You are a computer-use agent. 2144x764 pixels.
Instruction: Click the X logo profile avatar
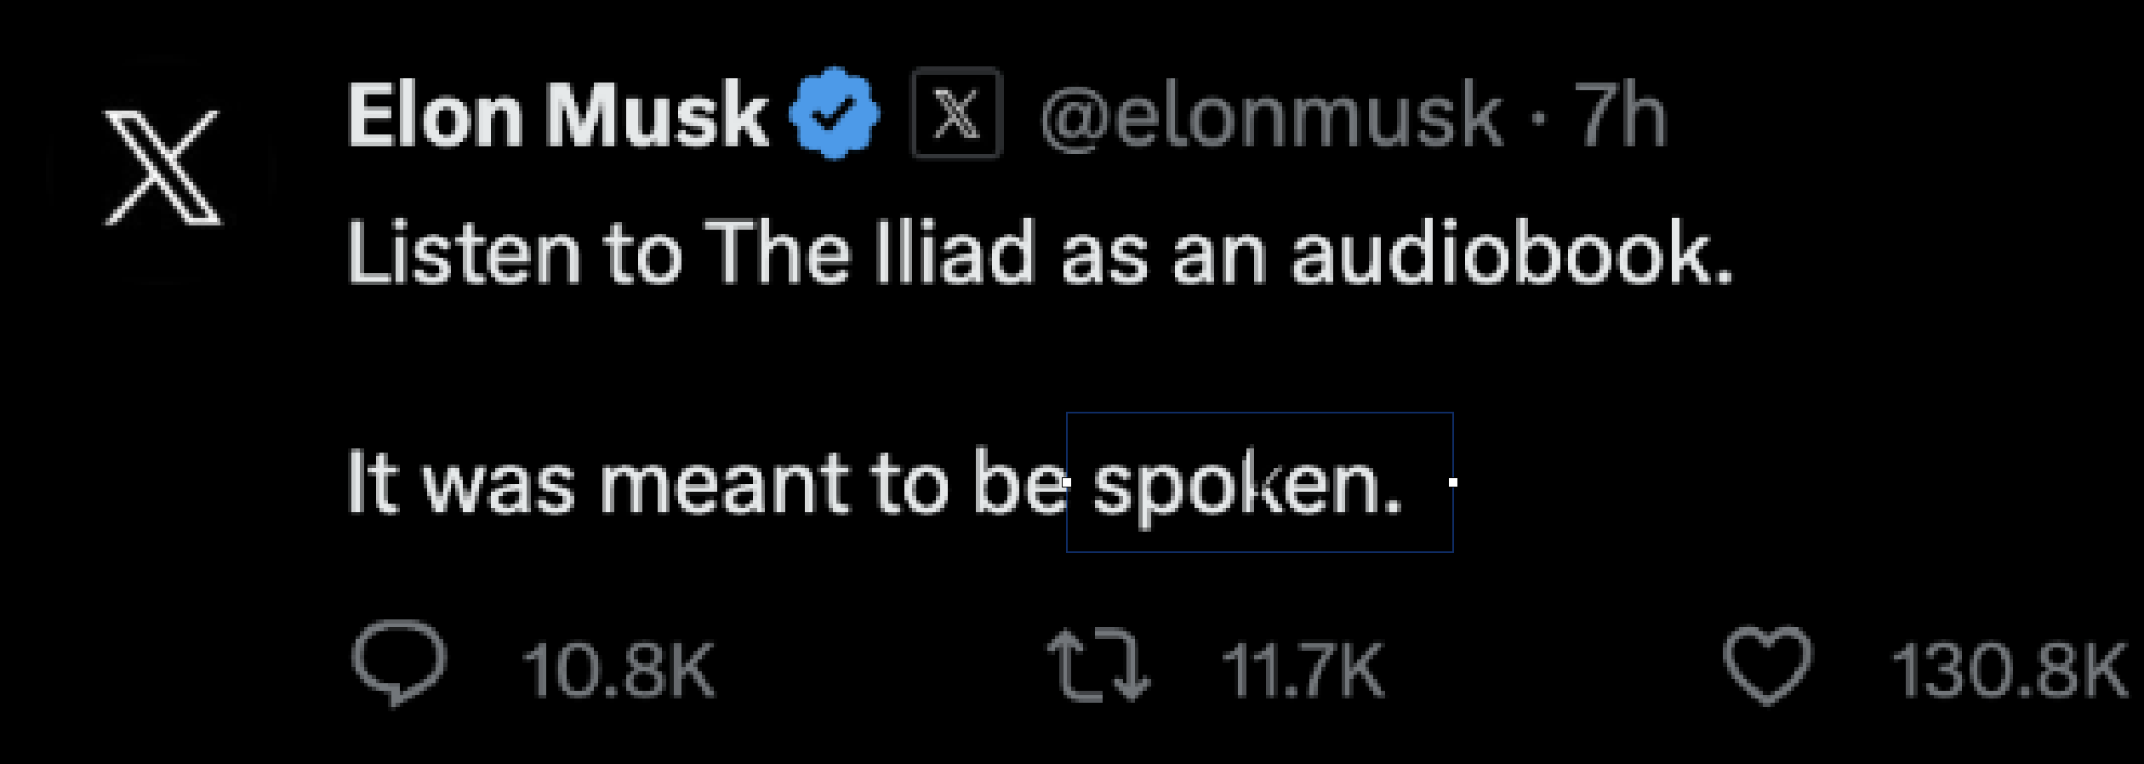(x=162, y=168)
